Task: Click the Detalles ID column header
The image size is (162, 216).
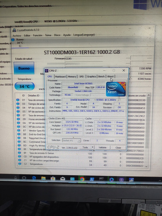Action: [33, 95]
